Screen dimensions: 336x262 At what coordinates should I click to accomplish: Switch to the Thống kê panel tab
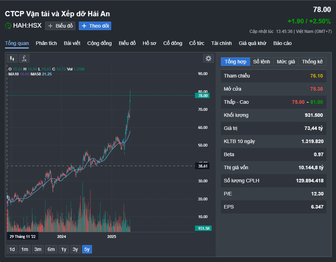pyautogui.click(x=312, y=62)
